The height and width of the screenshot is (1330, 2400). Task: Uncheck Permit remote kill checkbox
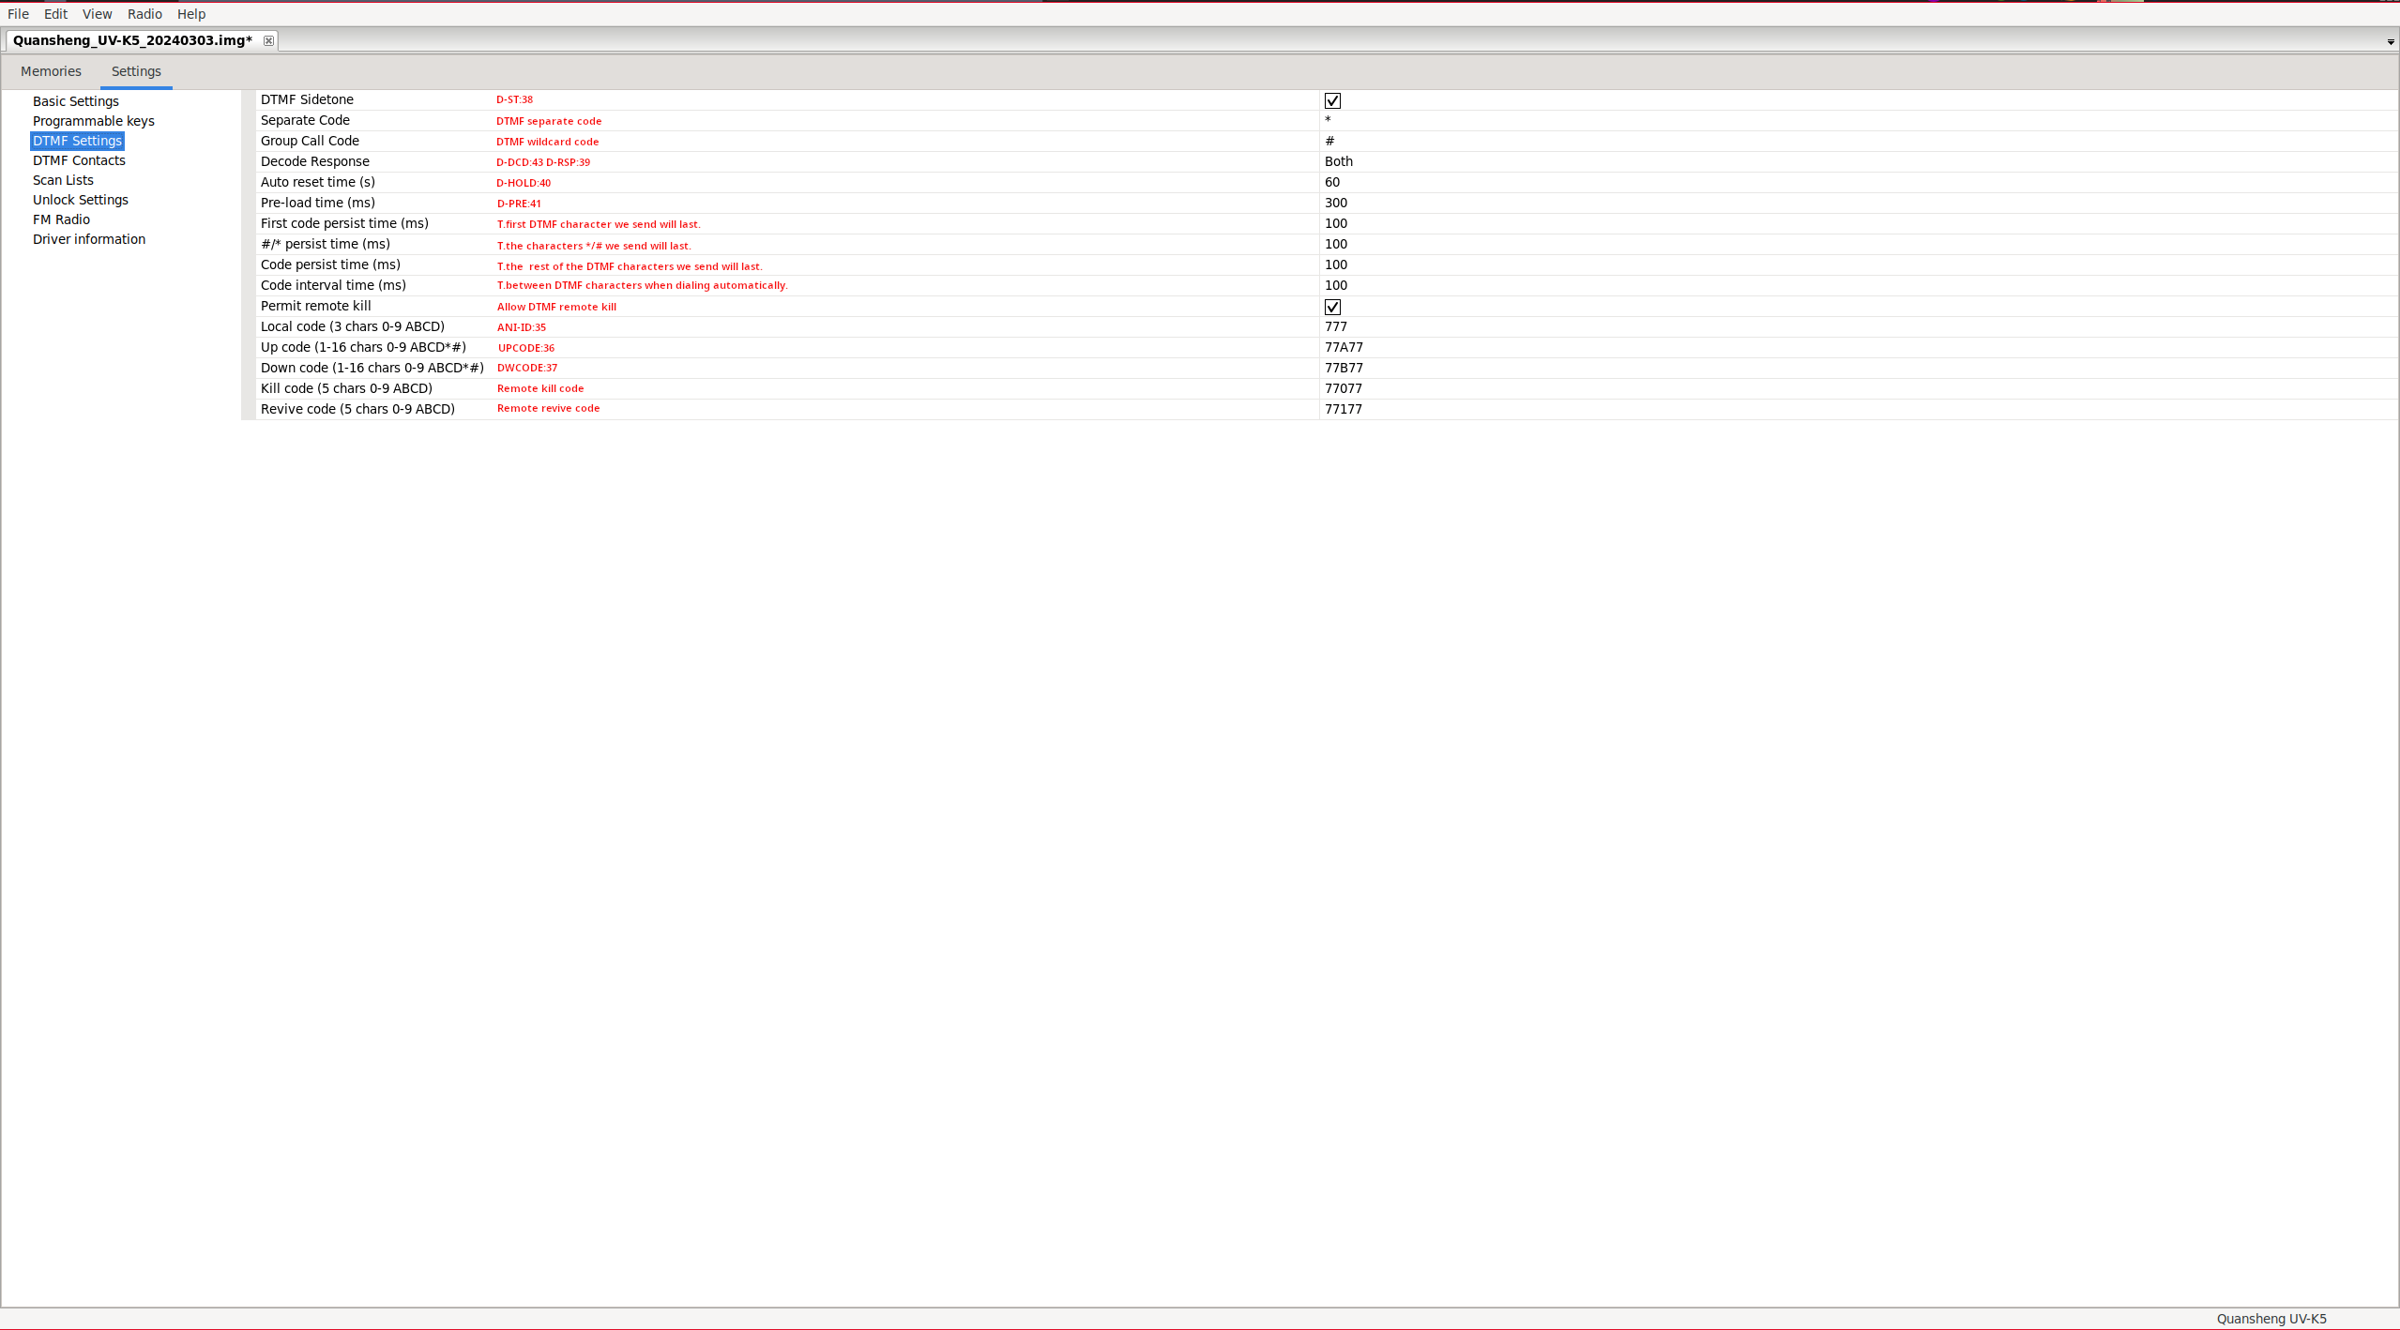pos(1332,307)
